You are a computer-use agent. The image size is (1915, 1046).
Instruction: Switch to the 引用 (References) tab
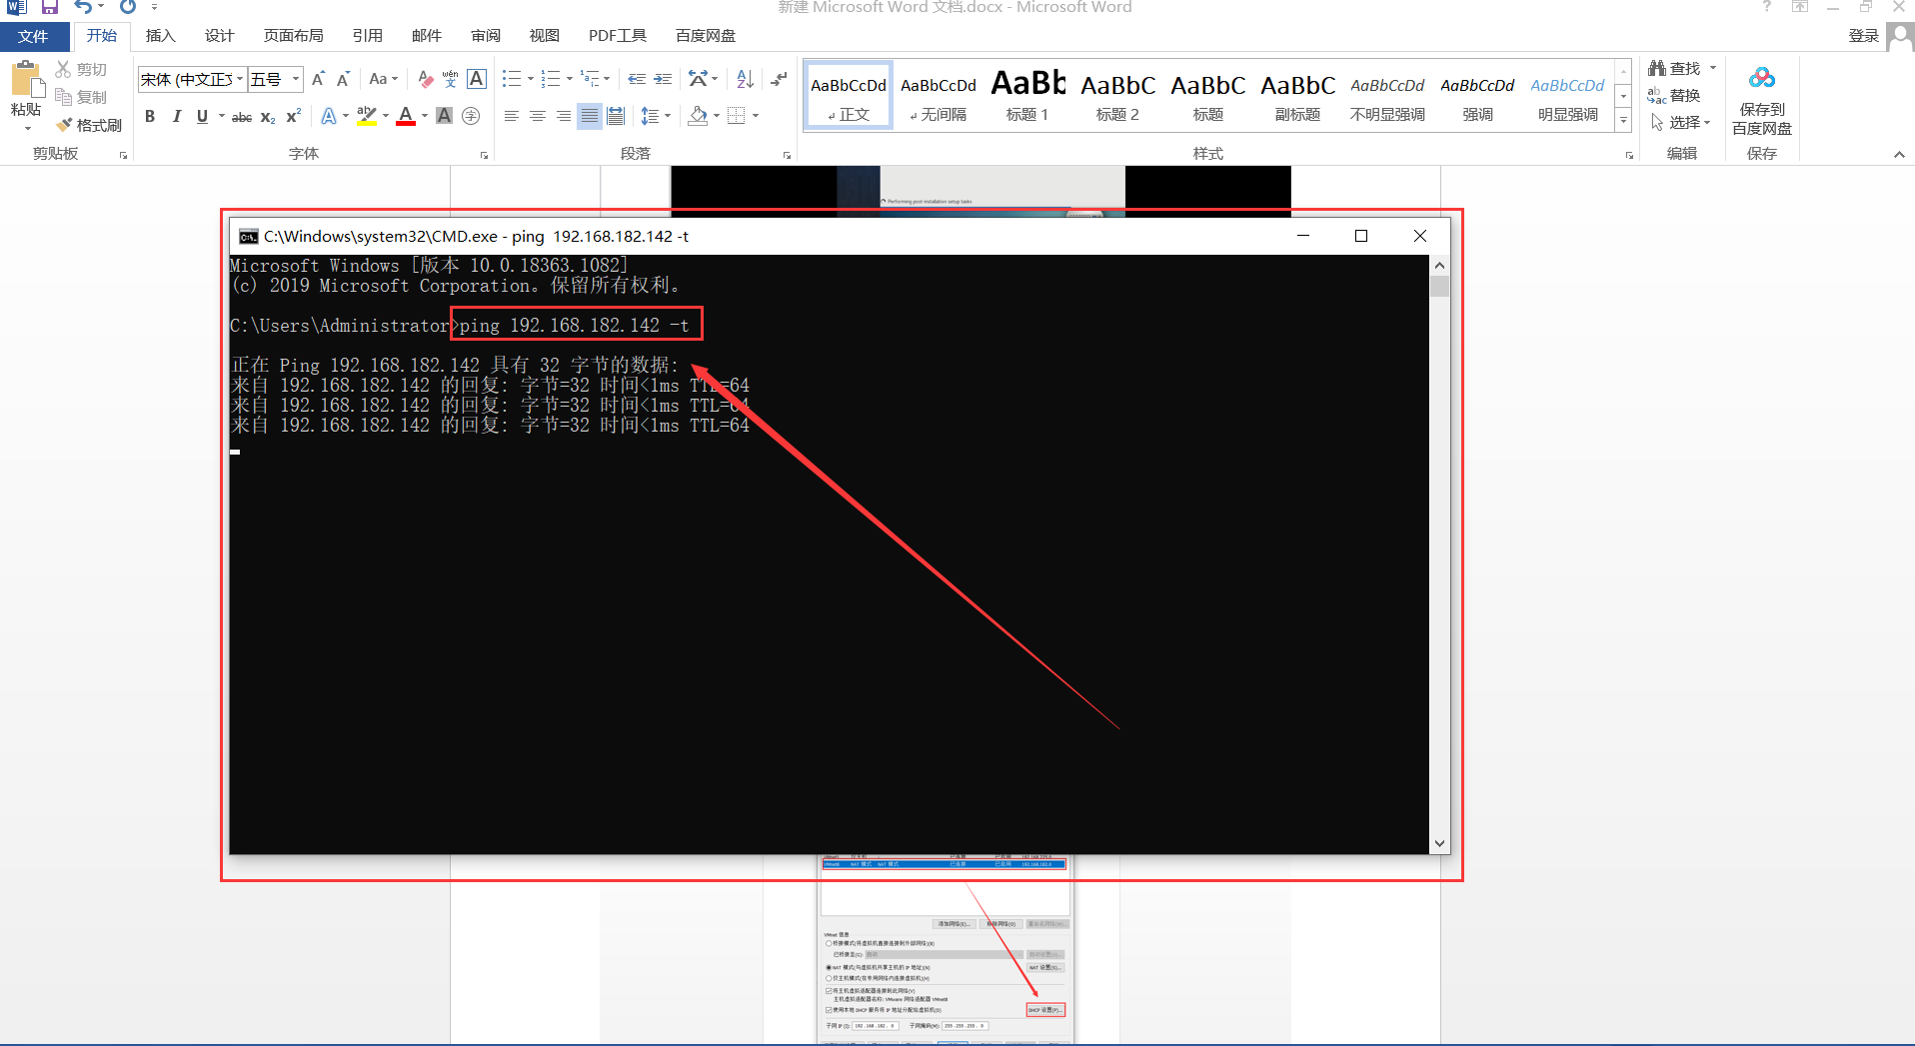(x=367, y=36)
